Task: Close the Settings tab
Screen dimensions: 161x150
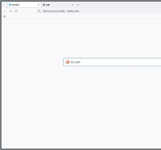Action: tap(72, 5)
